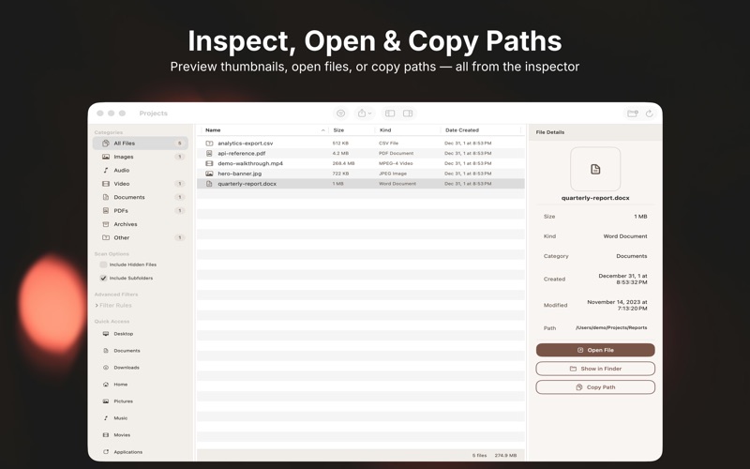Viewport: 750px width, 469px height.
Task: Click the choose folder icon in the toolbar
Action: click(x=632, y=113)
